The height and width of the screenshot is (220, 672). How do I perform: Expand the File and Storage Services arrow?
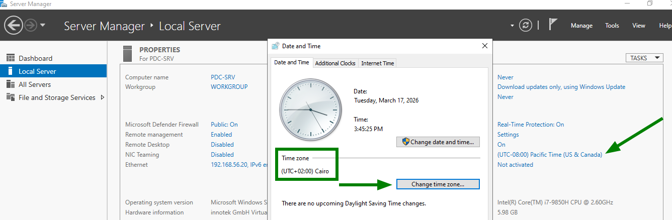pyautogui.click(x=103, y=97)
